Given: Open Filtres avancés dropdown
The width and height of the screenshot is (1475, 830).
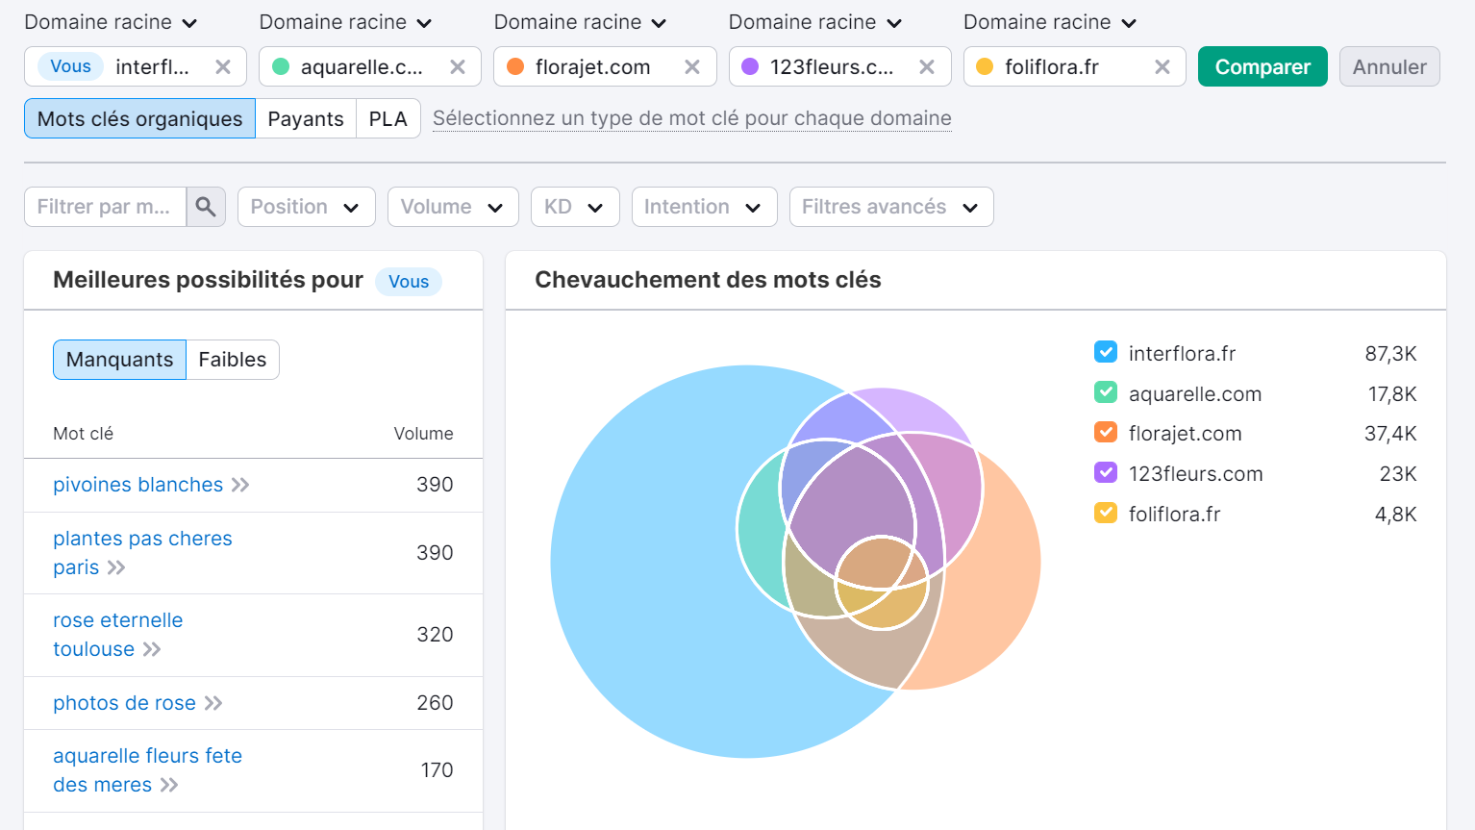Looking at the screenshot, I should click(891, 207).
